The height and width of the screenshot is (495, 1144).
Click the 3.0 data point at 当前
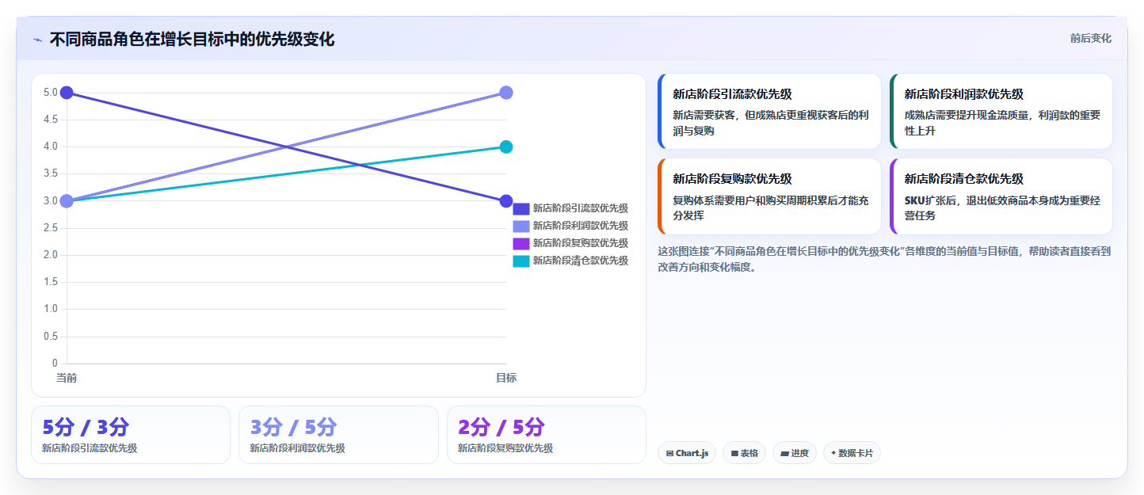pos(67,201)
